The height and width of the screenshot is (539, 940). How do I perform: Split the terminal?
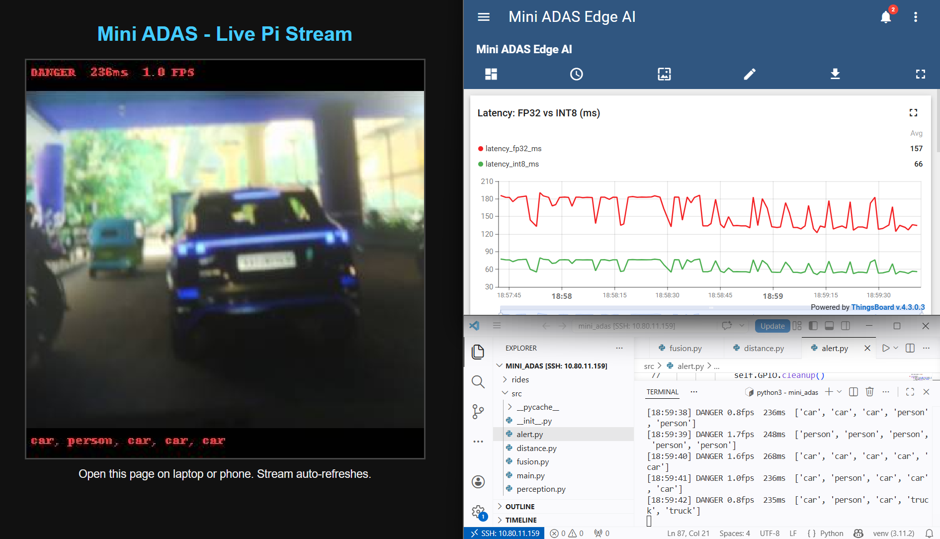click(x=854, y=392)
